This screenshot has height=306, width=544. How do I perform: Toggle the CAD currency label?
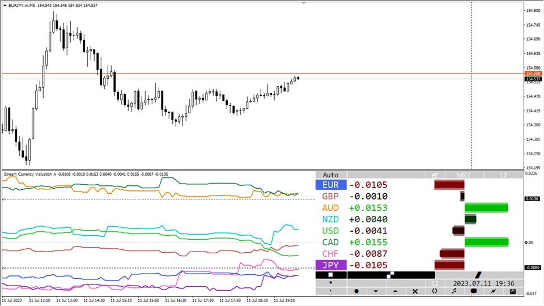tap(330, 242)
